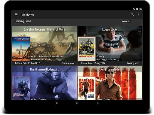Tap the Android recent apps button
The height and width of the screenshot is (115, 154).
98,103
